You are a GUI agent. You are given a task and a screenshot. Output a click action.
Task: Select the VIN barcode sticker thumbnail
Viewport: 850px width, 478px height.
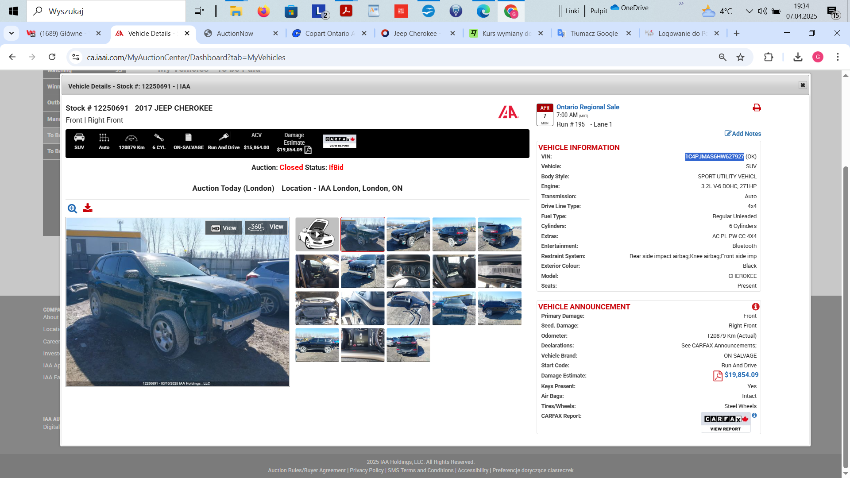click(499, 271)
